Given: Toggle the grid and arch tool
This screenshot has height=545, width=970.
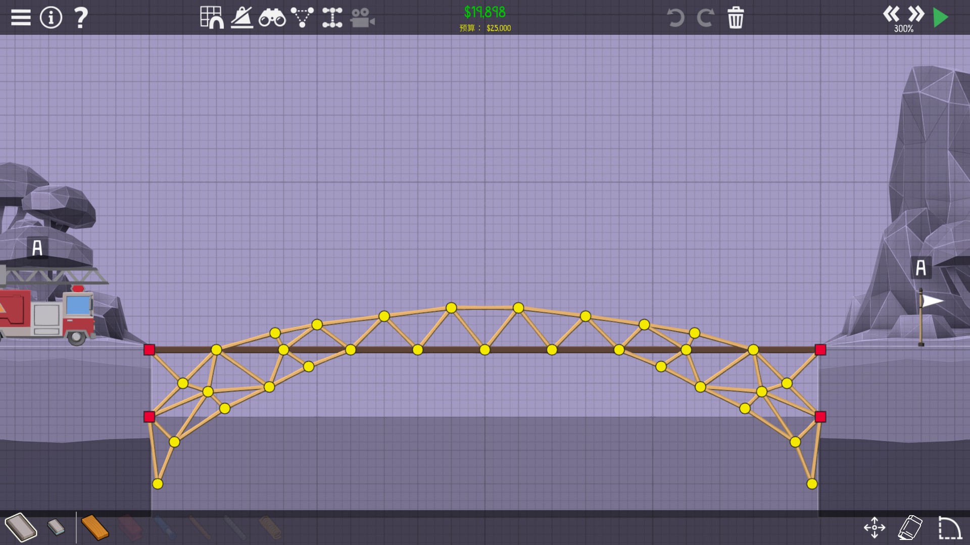Looking at the screenshot, I should 212,18.
